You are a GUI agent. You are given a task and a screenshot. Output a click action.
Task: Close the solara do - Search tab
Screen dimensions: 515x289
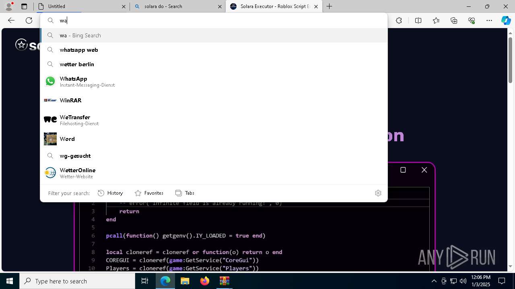[220, 6]
